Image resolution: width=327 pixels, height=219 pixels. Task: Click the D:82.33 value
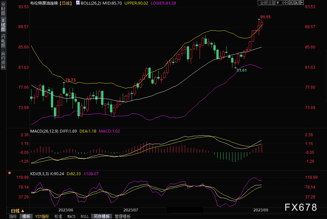tap(74, 173)
